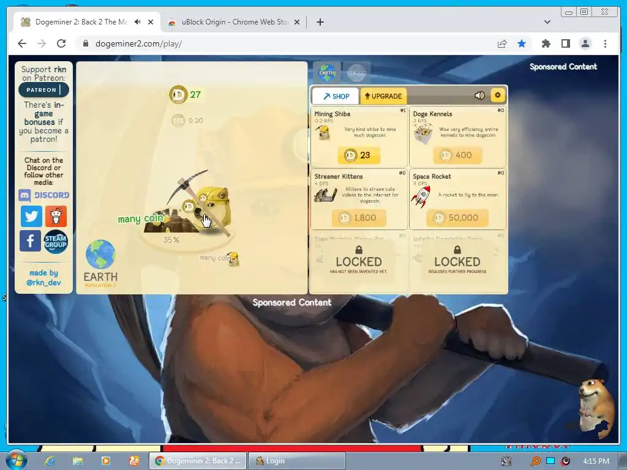Screen dimensions: 627x470
Task: Toggle the bookmark star
Action: click(x=522, y=43)
